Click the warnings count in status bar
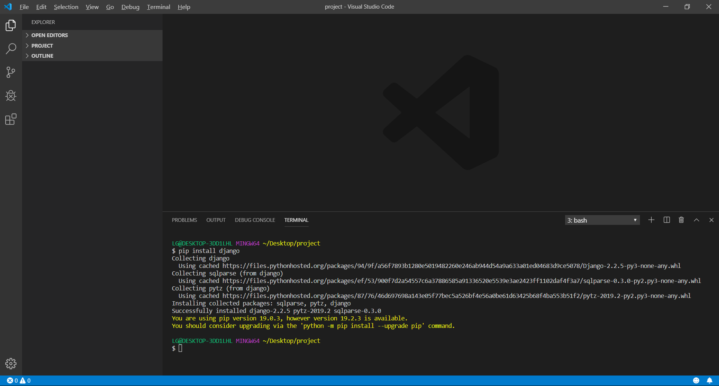Screen dimensions: 719x386 coord(25,380)
